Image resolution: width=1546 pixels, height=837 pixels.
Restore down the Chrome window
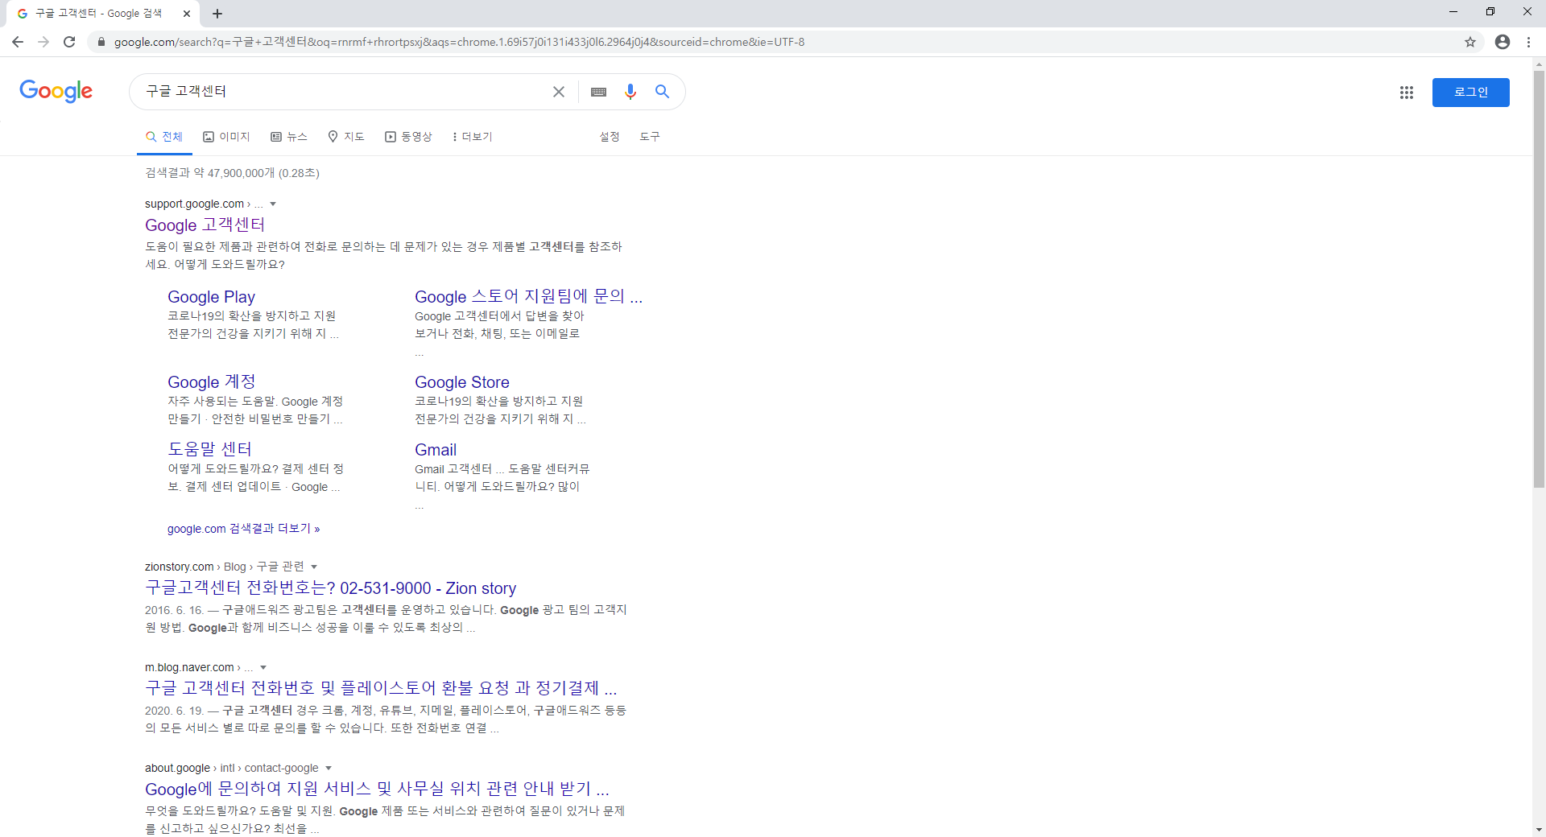click(x=1490, y=12)
